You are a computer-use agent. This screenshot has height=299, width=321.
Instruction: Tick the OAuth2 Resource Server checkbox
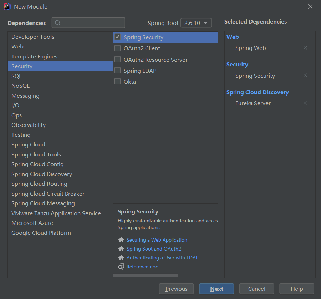pos(117,60)
